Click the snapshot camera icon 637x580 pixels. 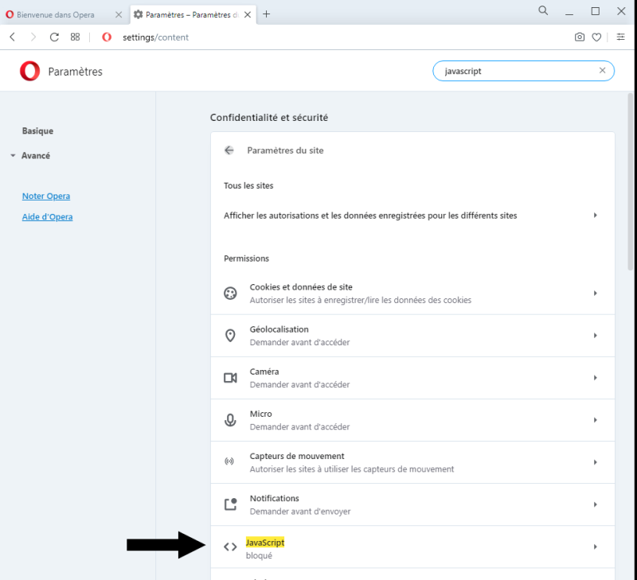point(580,37)
